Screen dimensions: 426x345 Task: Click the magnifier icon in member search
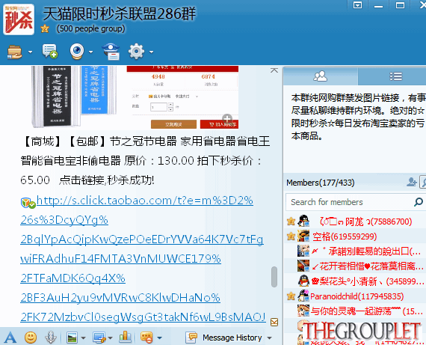(x=419, y=202)
